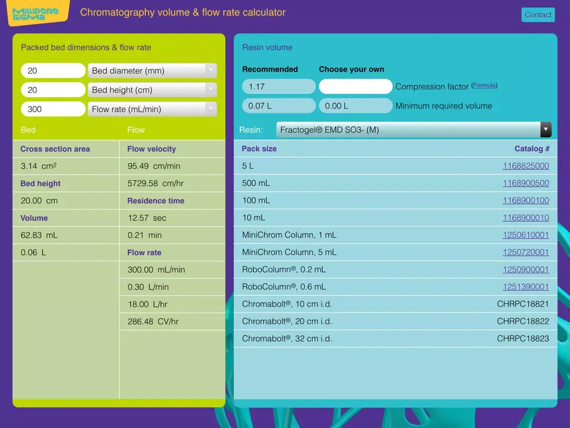Viewport: 570px width, 428px height.
Task: Select recommended compression factor 1.17
Action: tap(279, 86)
